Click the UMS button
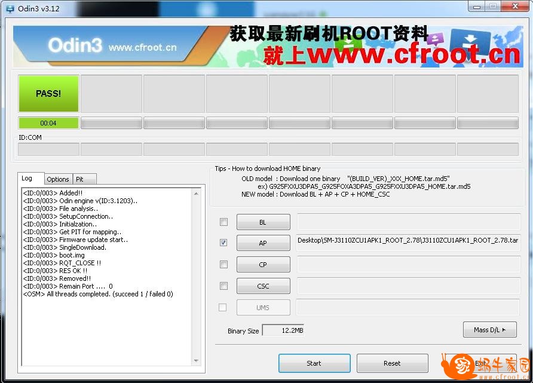The width and height of the screenshot is (533, 383). pyautogui.click(x=264, y=308)
